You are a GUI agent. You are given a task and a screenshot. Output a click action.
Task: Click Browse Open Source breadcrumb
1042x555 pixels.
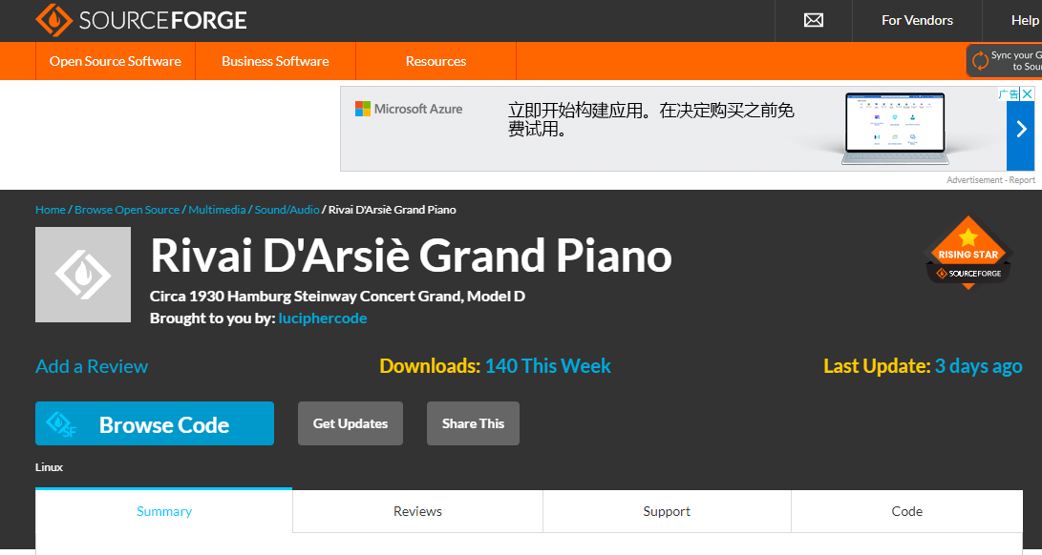point(127,210)
